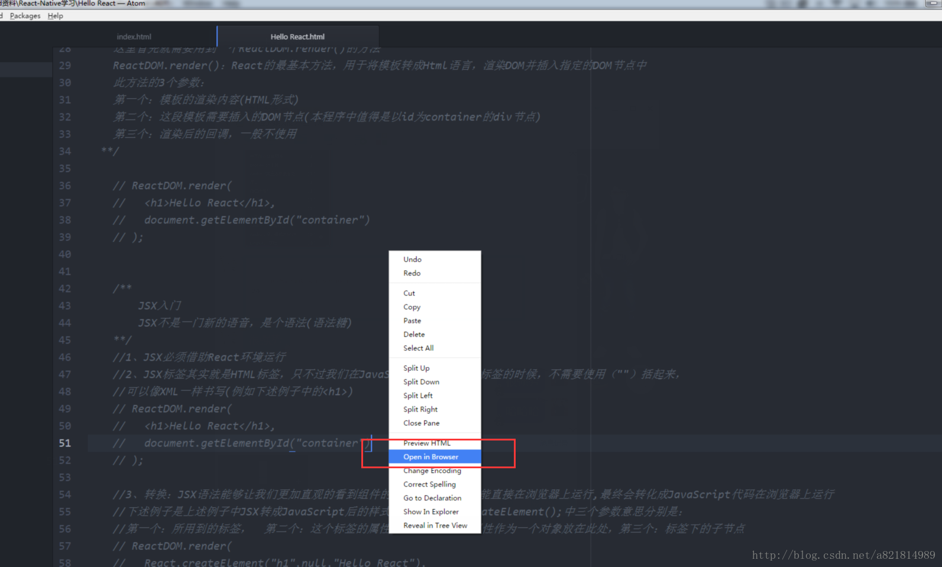Click line number 42 in the gutter

point(65,289)
